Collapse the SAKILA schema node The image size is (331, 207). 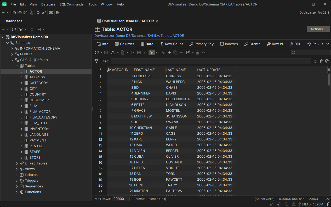(12, 60)
